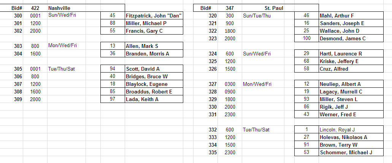Viewport: 392px width, 163px height.
Task: Select bid number 304 cell
Action: coord(16,54)
